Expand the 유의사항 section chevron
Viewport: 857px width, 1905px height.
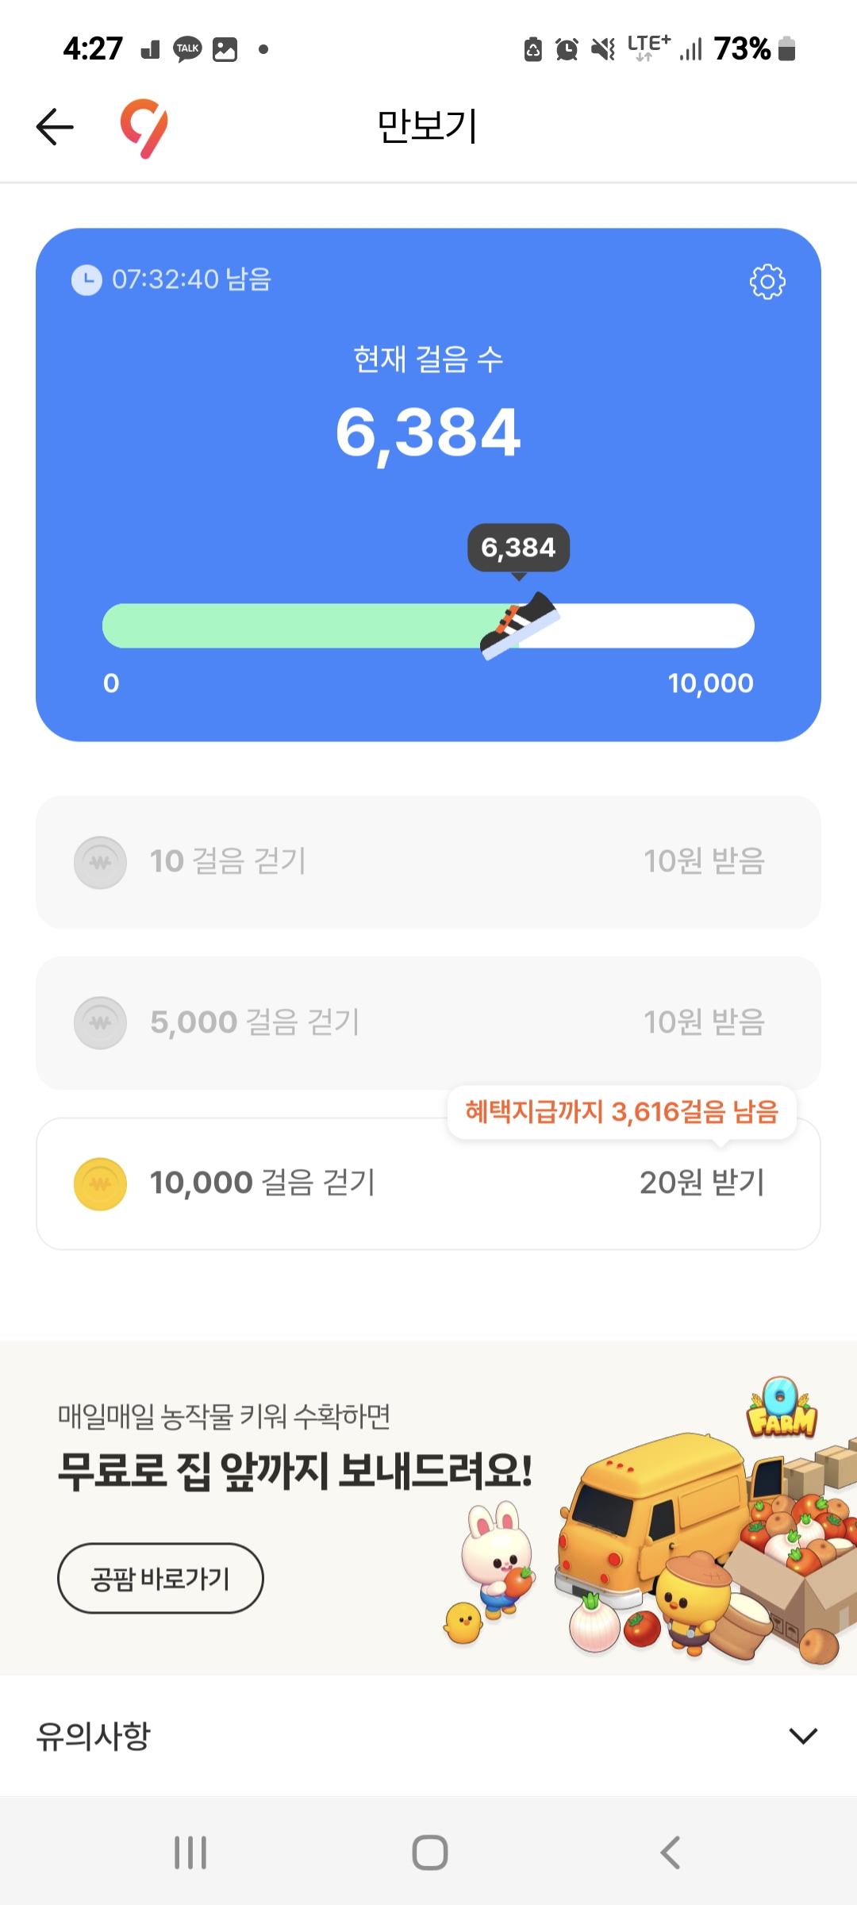[x=803, y=1736]
